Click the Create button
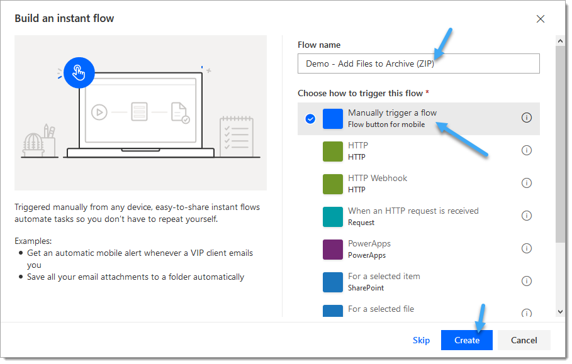The image size is (572, 364). pos(466,340)
